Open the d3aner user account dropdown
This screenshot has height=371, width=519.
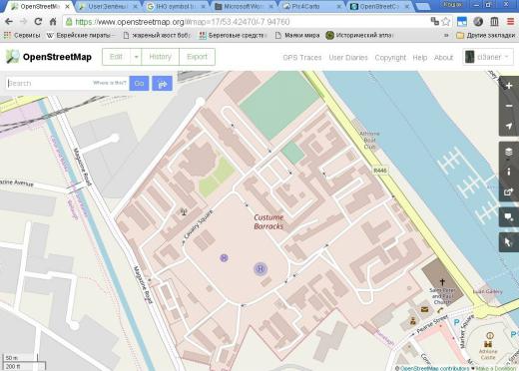488,57
